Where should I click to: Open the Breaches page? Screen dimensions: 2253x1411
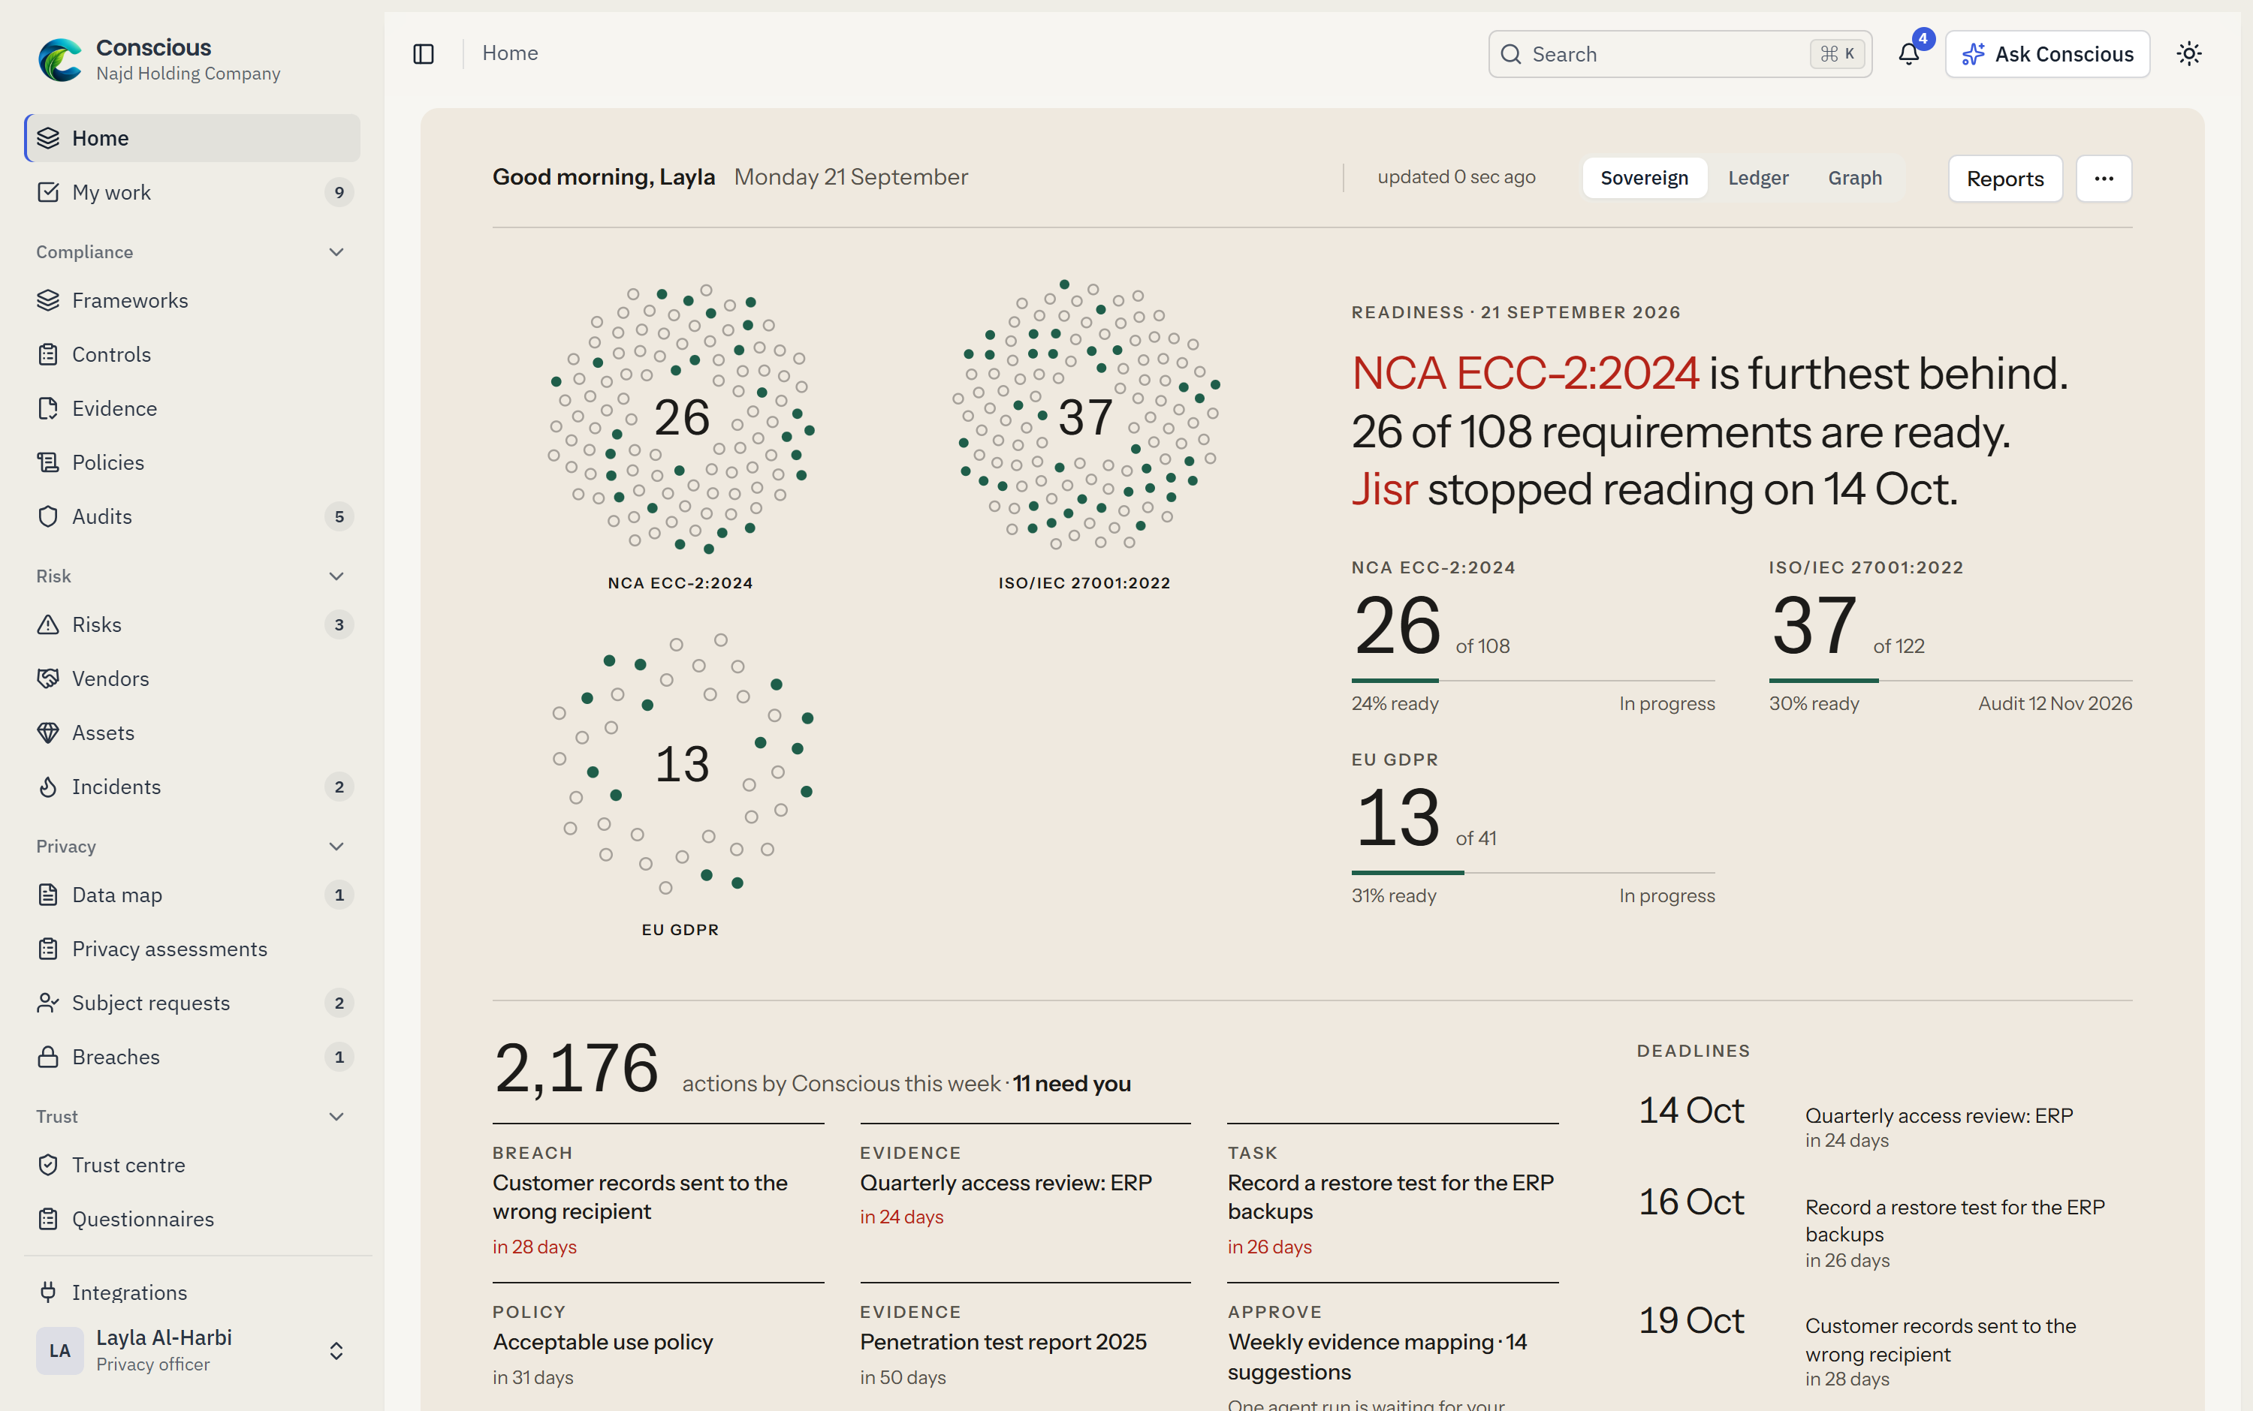[x=192, y=1058]
